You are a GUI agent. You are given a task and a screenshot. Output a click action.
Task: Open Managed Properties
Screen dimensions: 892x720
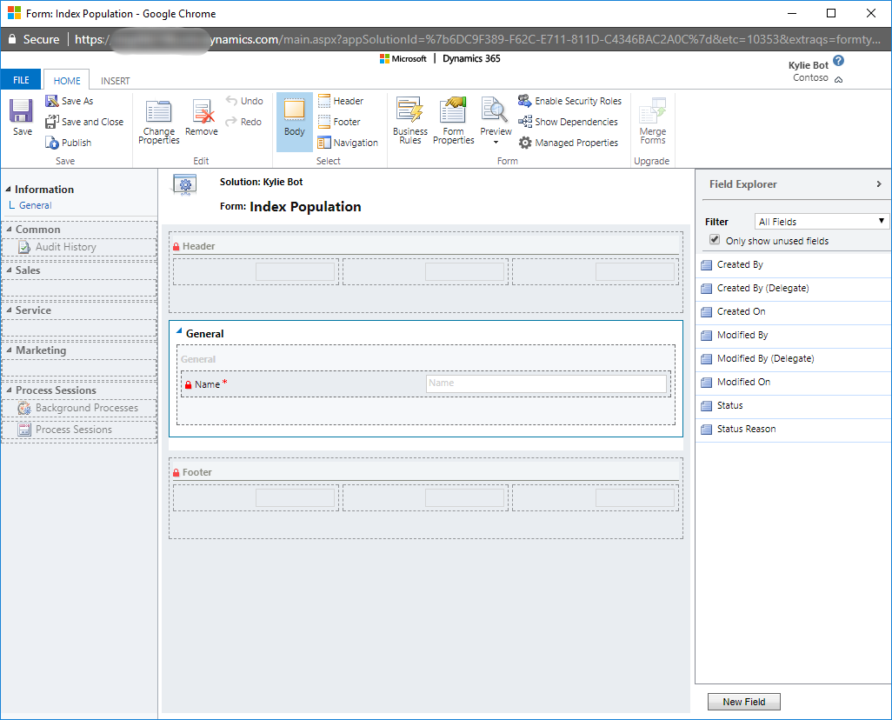(569, 143)
